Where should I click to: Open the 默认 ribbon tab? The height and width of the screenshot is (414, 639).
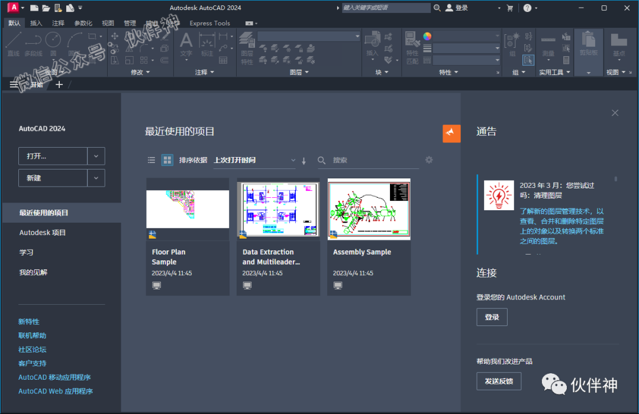tap(14, 23)
